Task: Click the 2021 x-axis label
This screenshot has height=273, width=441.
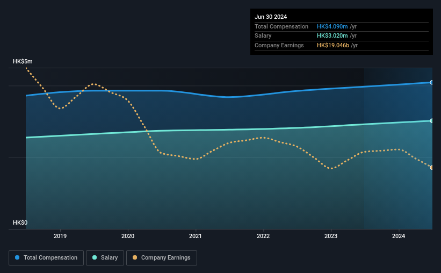Action: (196, 236)
